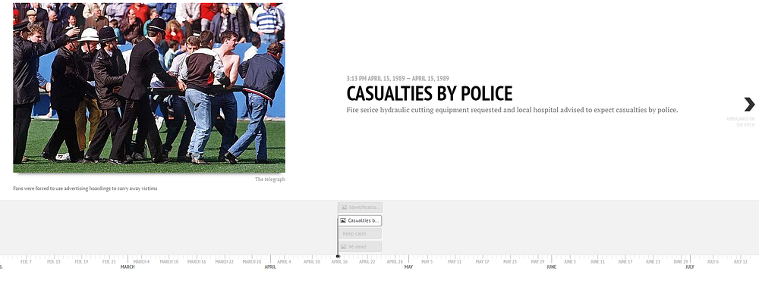Click 'MAY 17' date on time axis

click(x=482, y=262)
